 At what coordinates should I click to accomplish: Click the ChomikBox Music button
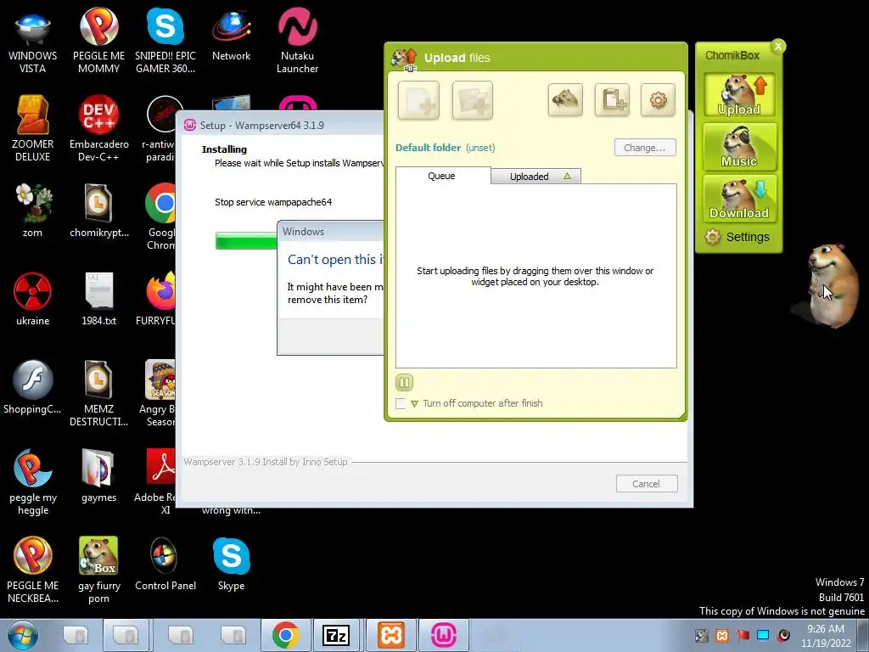pos(739,147)
